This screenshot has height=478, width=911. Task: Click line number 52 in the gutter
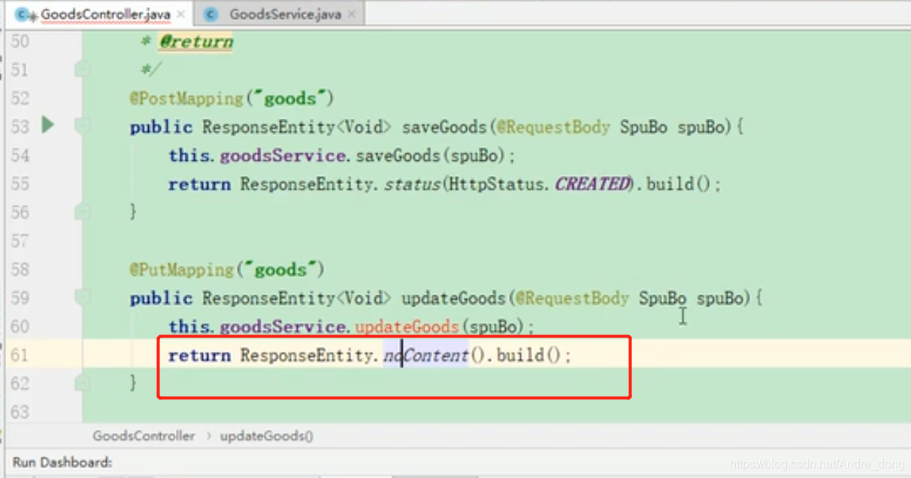click(x=20, y=98)
